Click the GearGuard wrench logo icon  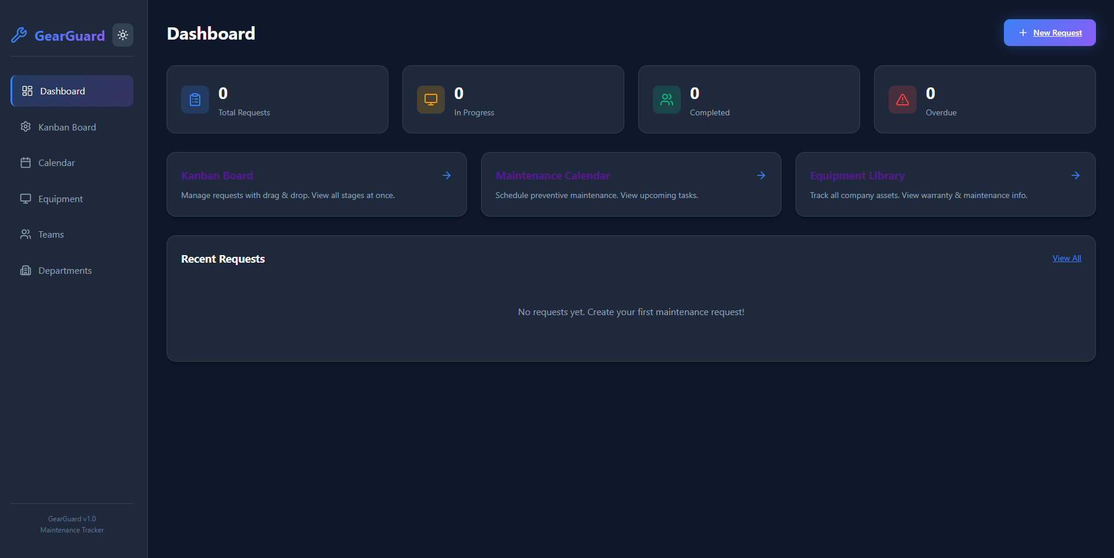[19, 36]
